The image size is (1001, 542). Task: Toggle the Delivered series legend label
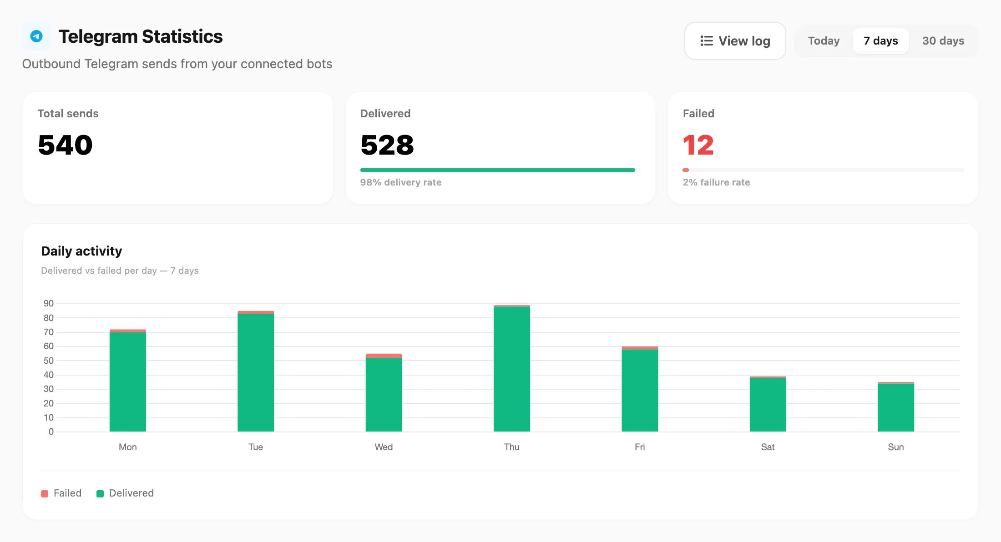tap(131, 493)
